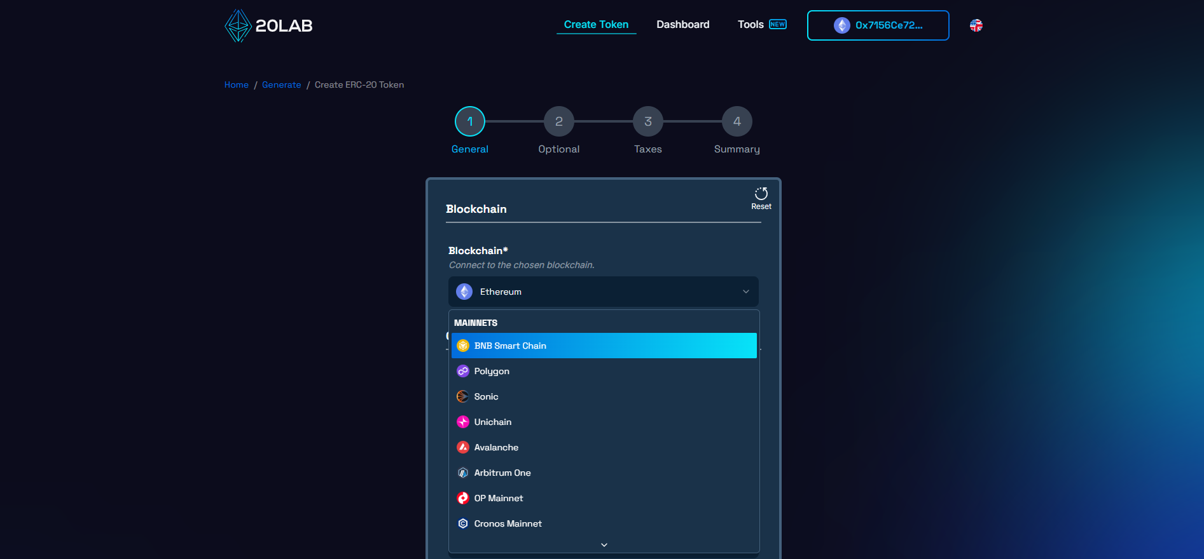1204x559 pixels.
Task: Click the Arbitrum One icon
Action: pyautogui.click(x=463, y=473)
